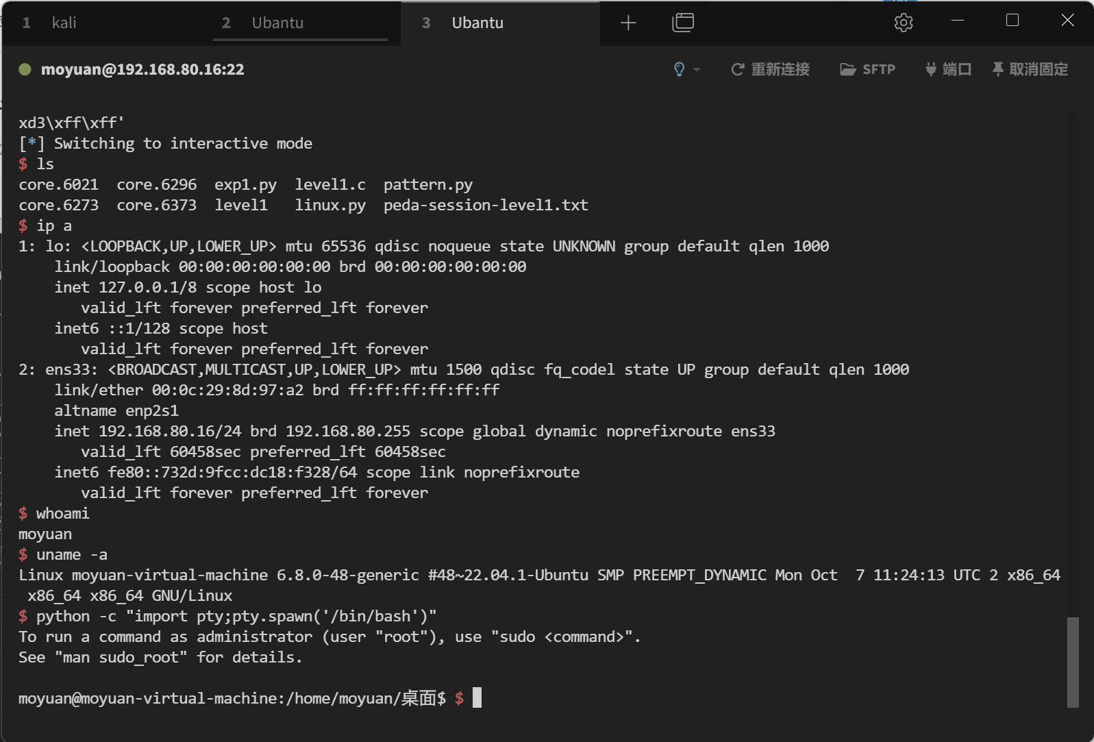Select the active tab 3 Ubantu
This screenshot has height=742, width=1094.
[477, 23]
